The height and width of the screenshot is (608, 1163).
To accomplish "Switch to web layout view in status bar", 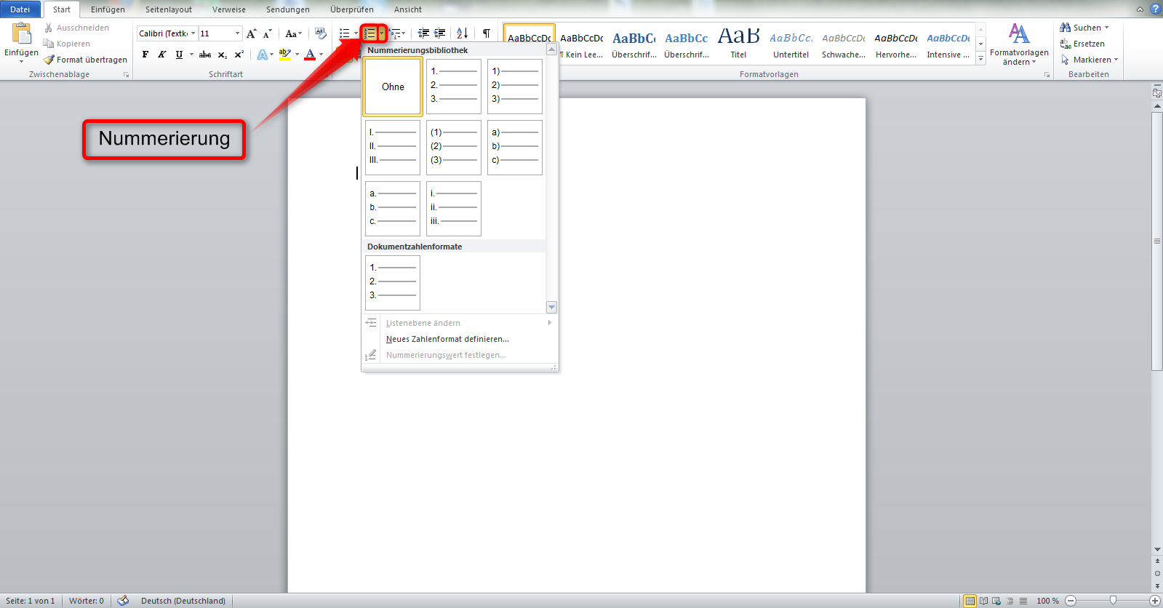I will coord(996,601).
